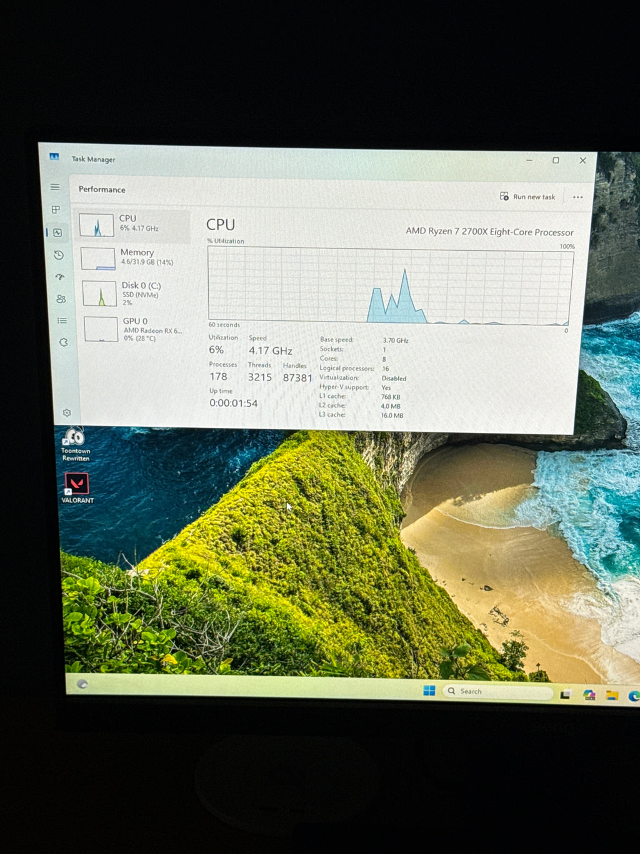Open Toontown Rewritten desktop shortcut
This screenshot has height=854, width=640.
coord(76,445)
